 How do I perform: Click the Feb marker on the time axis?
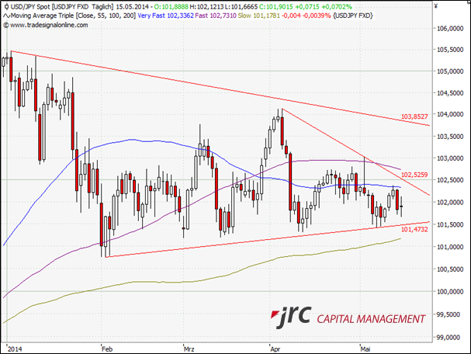click(106, 348)
